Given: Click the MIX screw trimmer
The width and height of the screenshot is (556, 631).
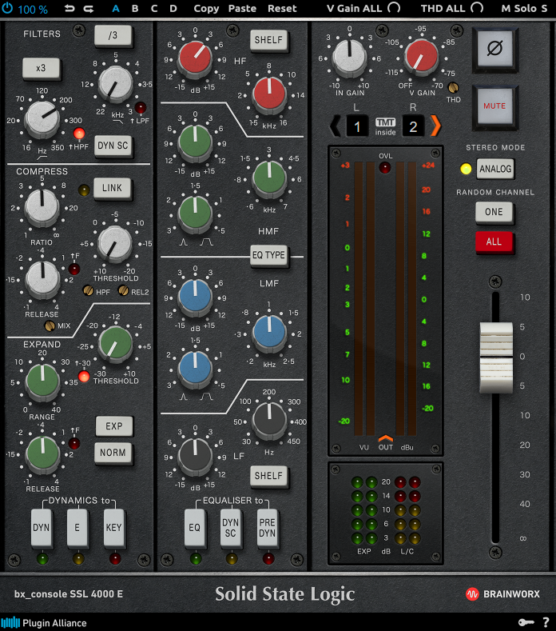Looking at the screenshot, I should pos(50,325).
